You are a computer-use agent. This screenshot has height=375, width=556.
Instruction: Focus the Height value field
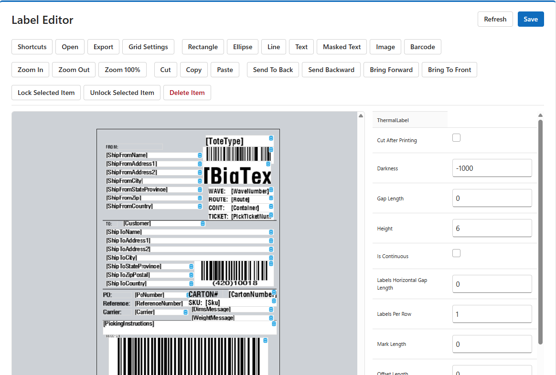pos(492,229)
